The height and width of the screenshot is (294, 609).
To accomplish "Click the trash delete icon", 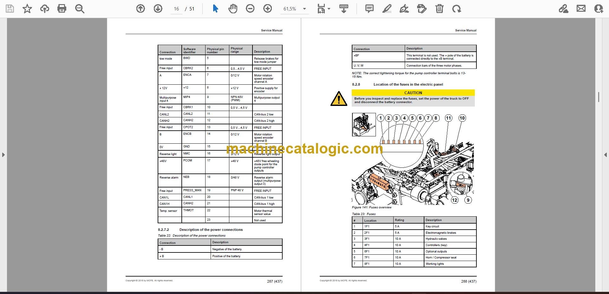I will point(439,9).
